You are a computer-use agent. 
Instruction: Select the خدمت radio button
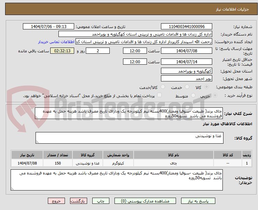tap(187, 87)
